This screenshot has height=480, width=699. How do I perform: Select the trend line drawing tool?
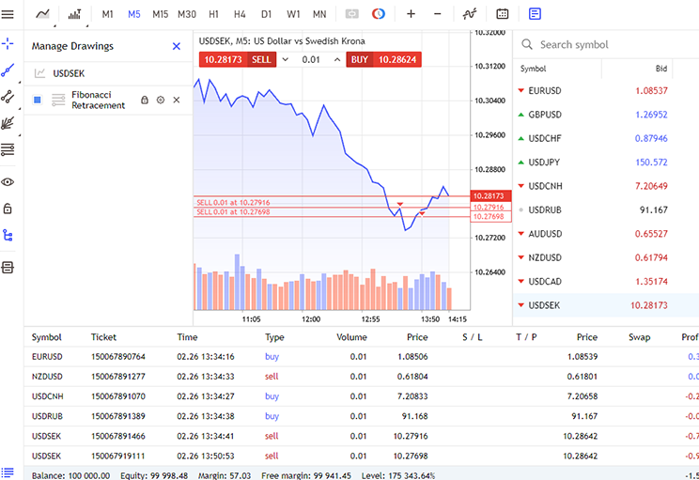click(8, 70)
